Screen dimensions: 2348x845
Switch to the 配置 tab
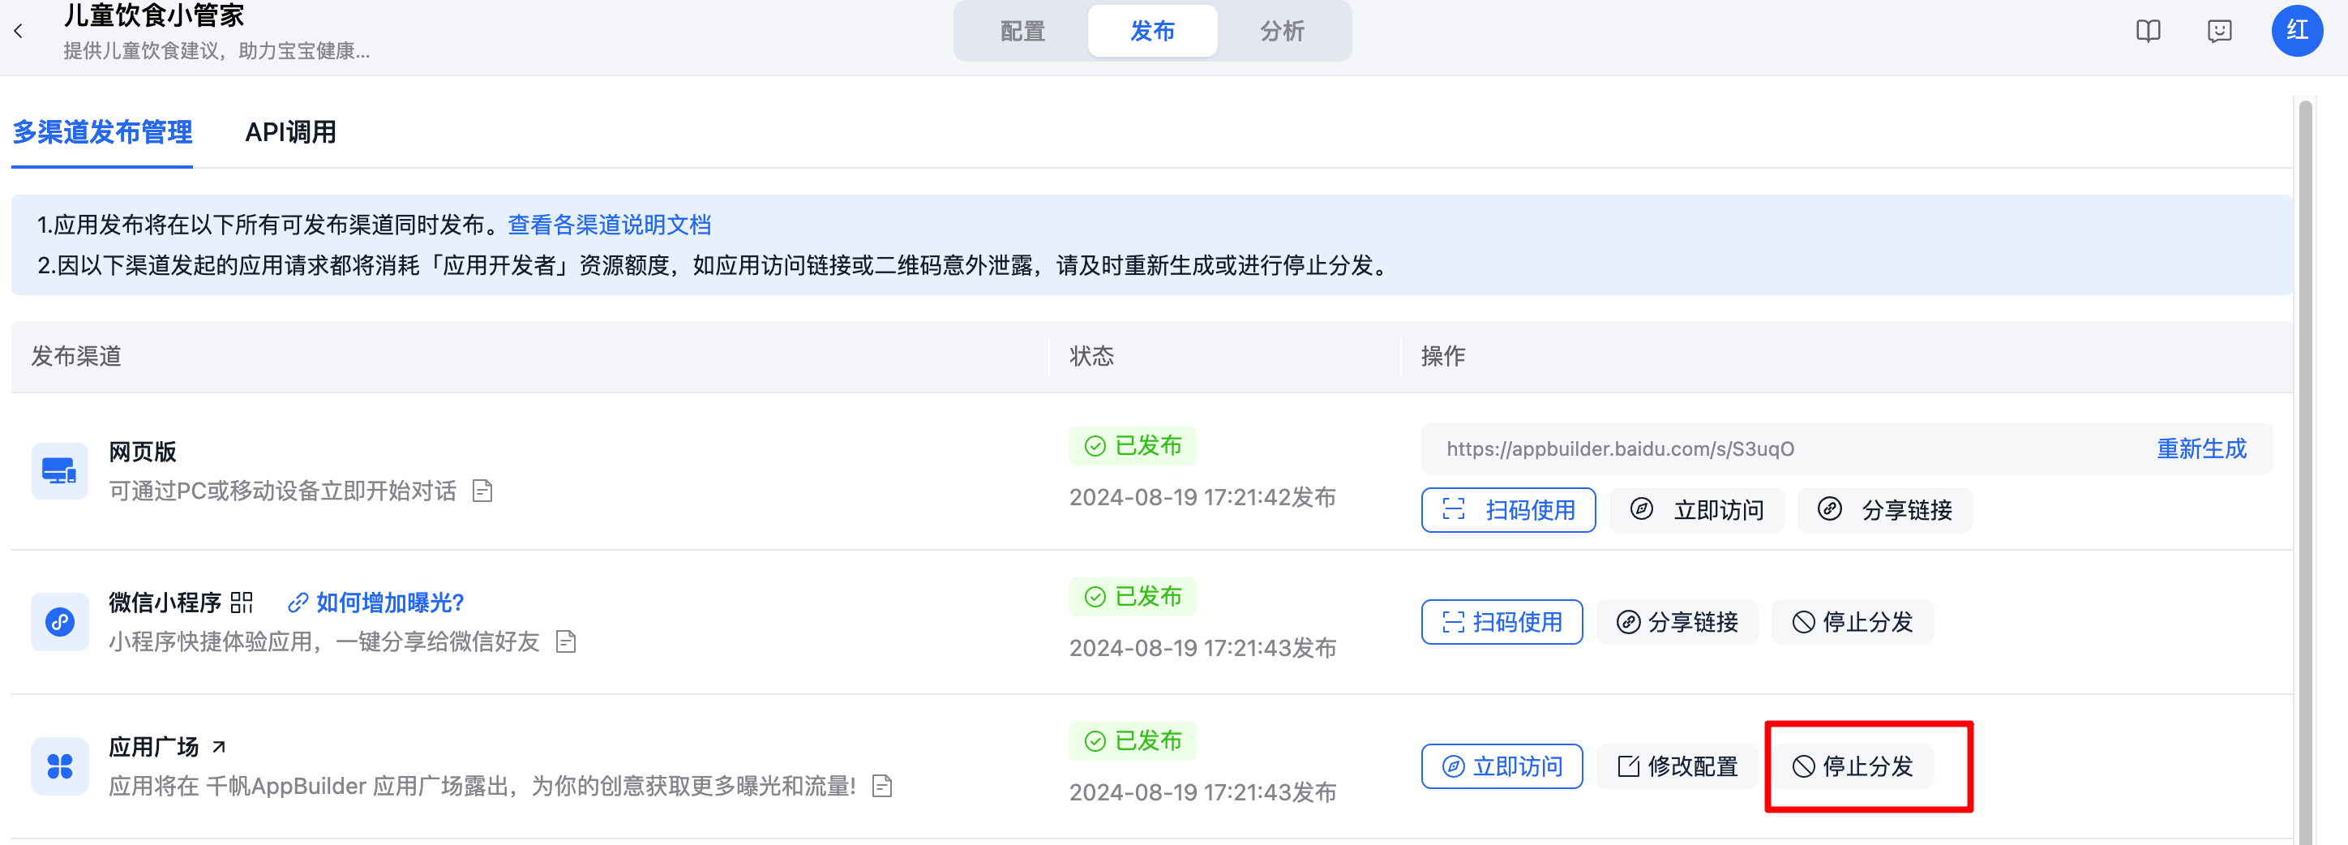pyautogui.click(x=1022, y=31)
